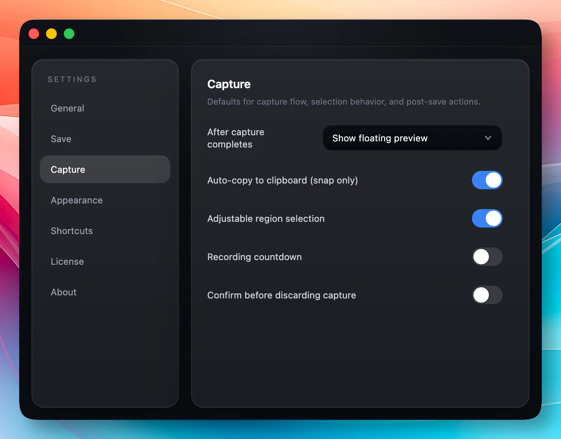
Task: Click the SETTINGS header label
Action: click(x=72, y=79)
